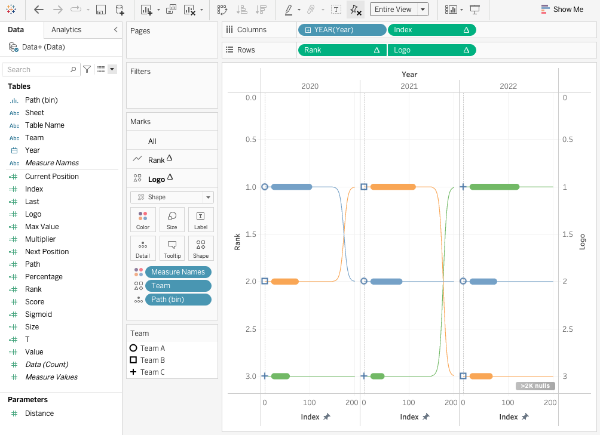Image resolution: width=600 pixels, height=435 pixels.
Task: Click the >2K nulls indicator
Action: click(535, 385)
